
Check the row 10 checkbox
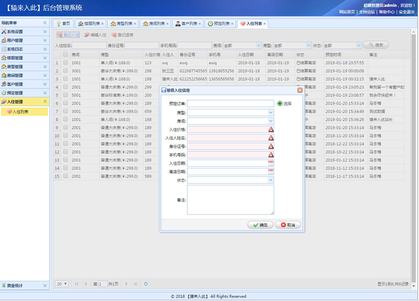tap(66, 136)
